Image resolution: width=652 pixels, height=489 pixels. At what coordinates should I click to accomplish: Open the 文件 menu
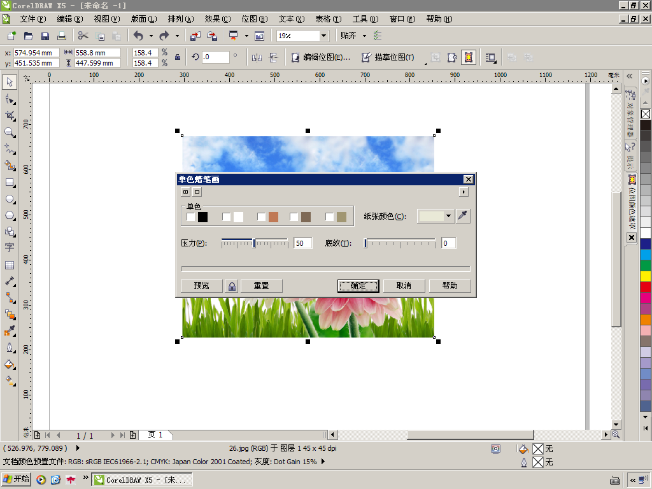click(33, 18)
